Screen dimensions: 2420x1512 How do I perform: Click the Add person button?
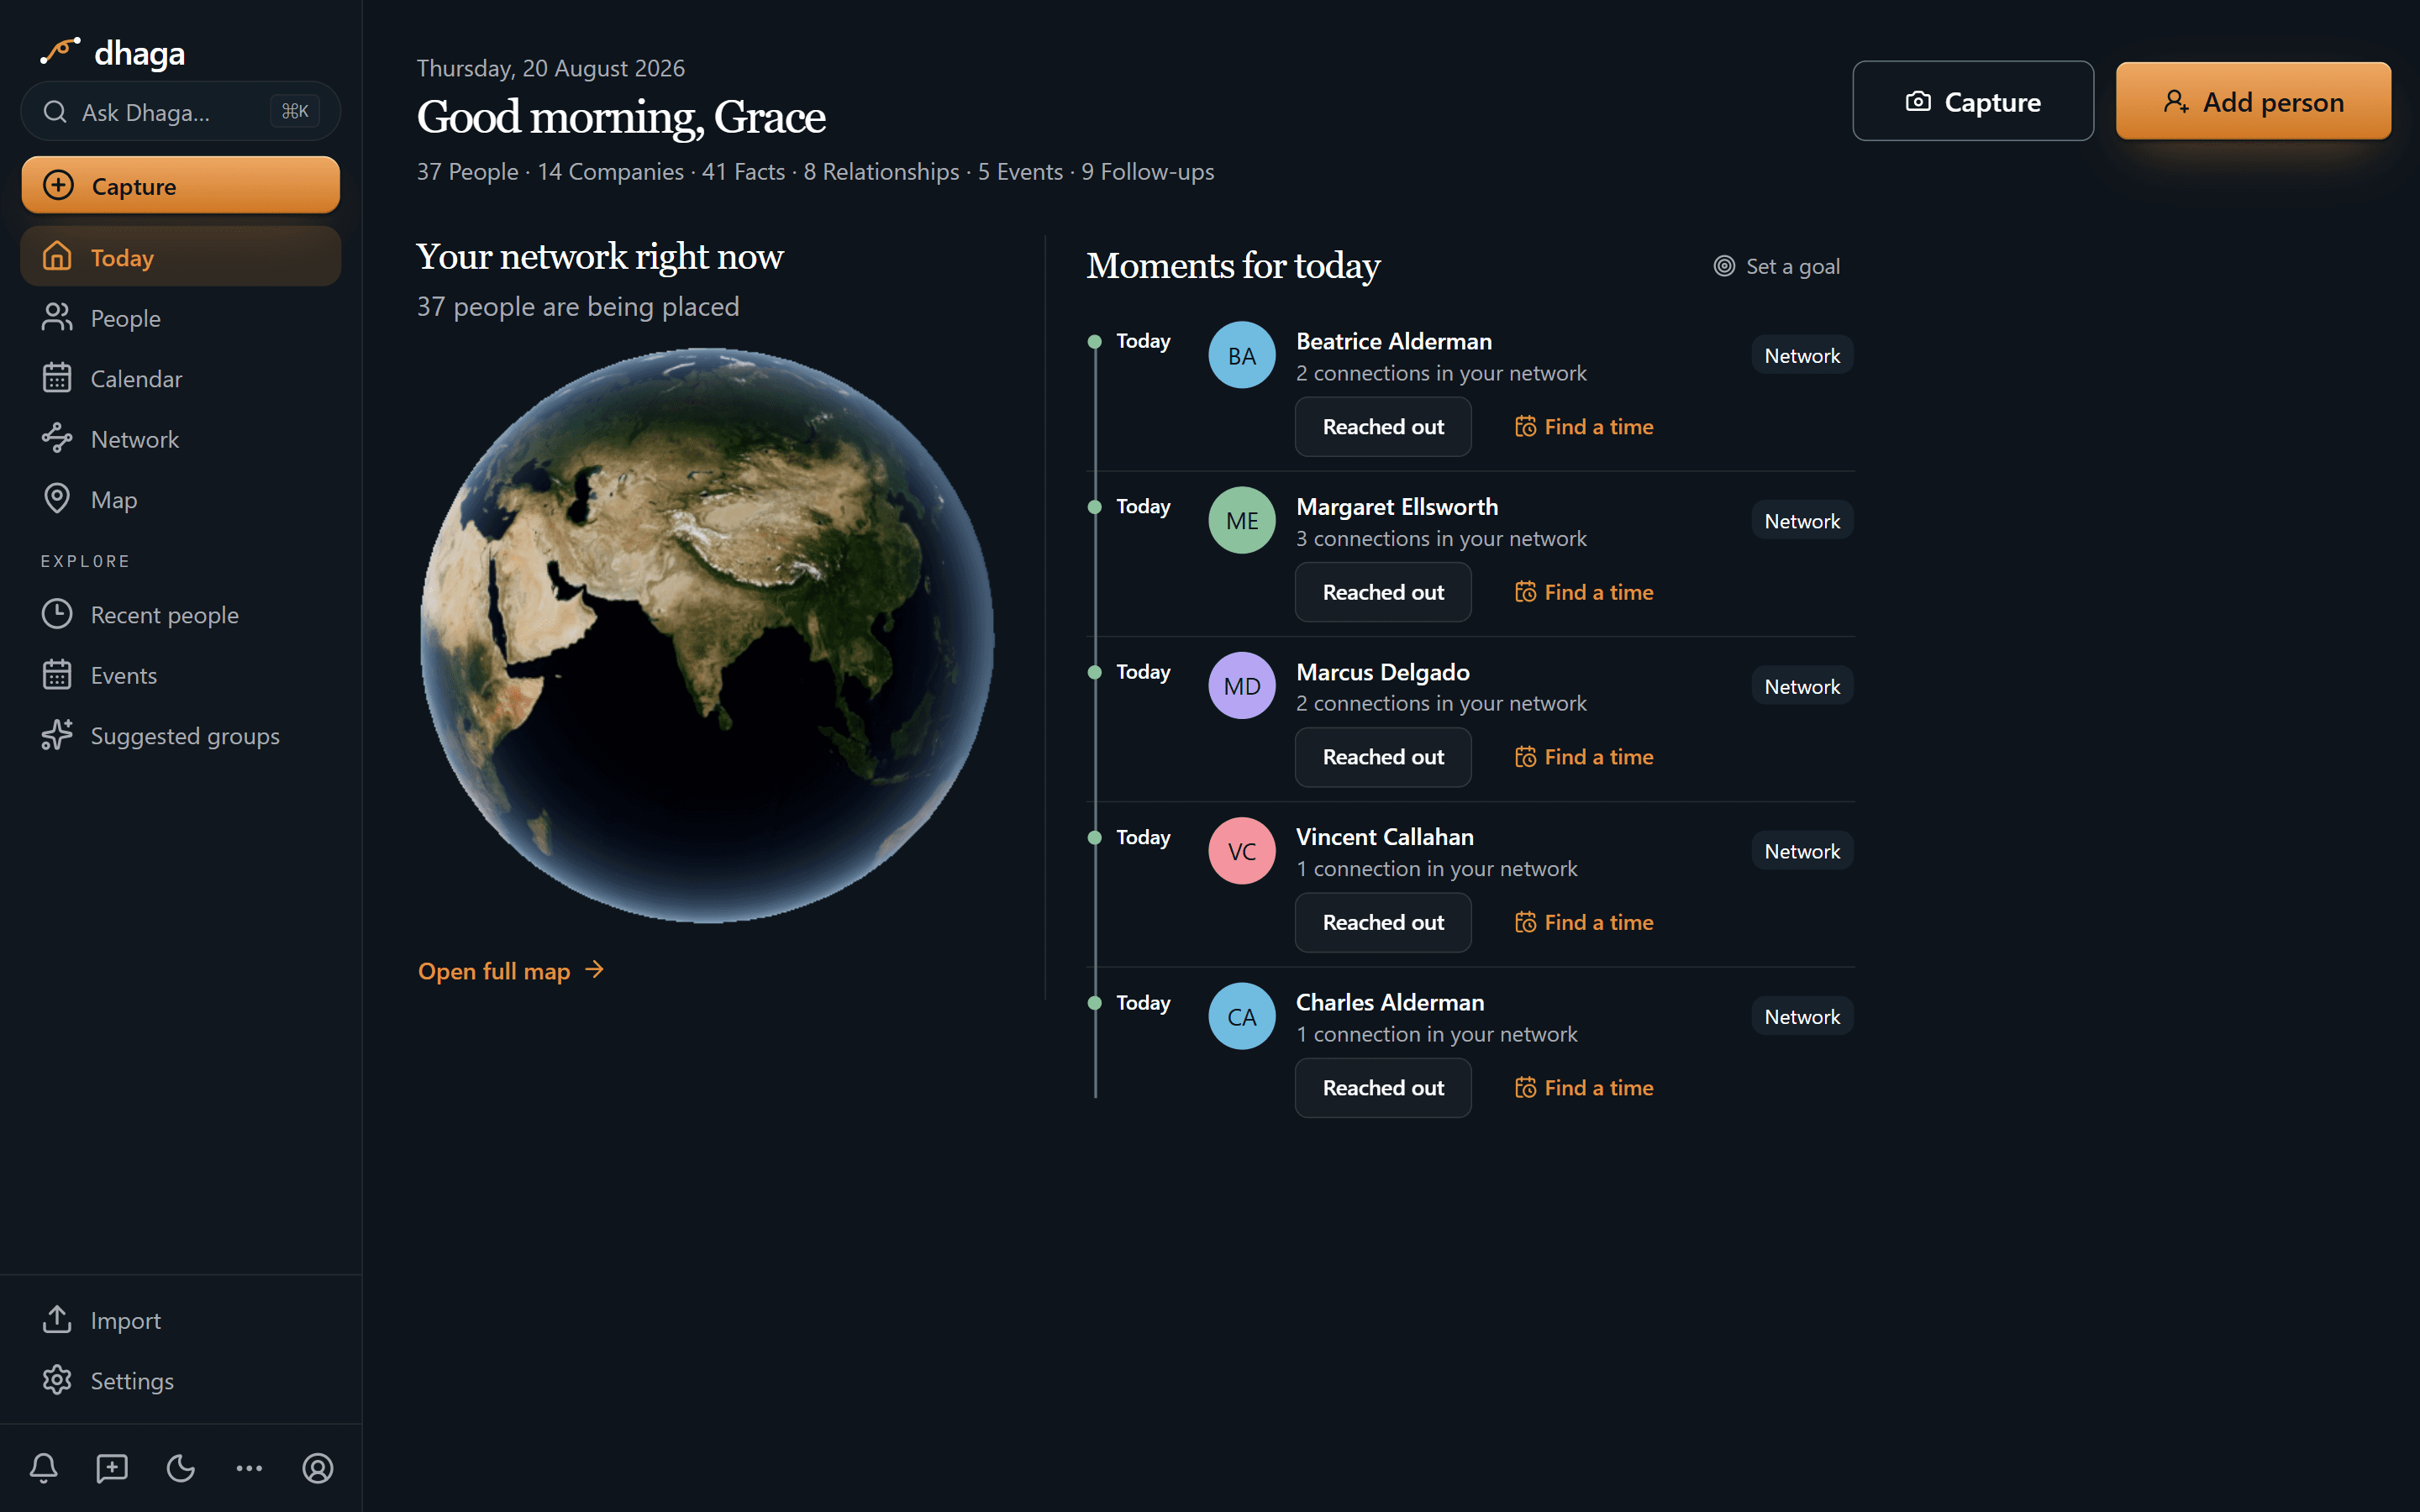click(x=2253, y=101)
